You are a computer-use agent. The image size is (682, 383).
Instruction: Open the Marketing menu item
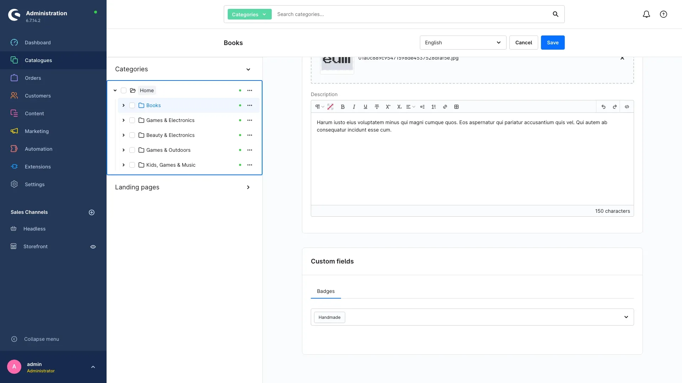[x=53, y=131]
